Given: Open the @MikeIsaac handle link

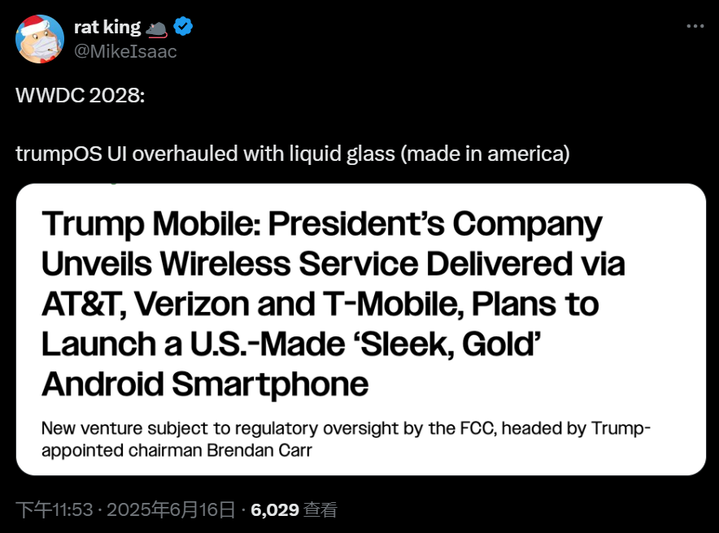Looking at the screenshot, I should coord(125,51).
